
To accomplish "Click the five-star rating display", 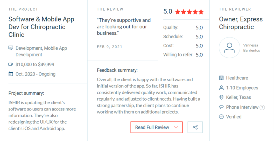I will click(189, 12).
